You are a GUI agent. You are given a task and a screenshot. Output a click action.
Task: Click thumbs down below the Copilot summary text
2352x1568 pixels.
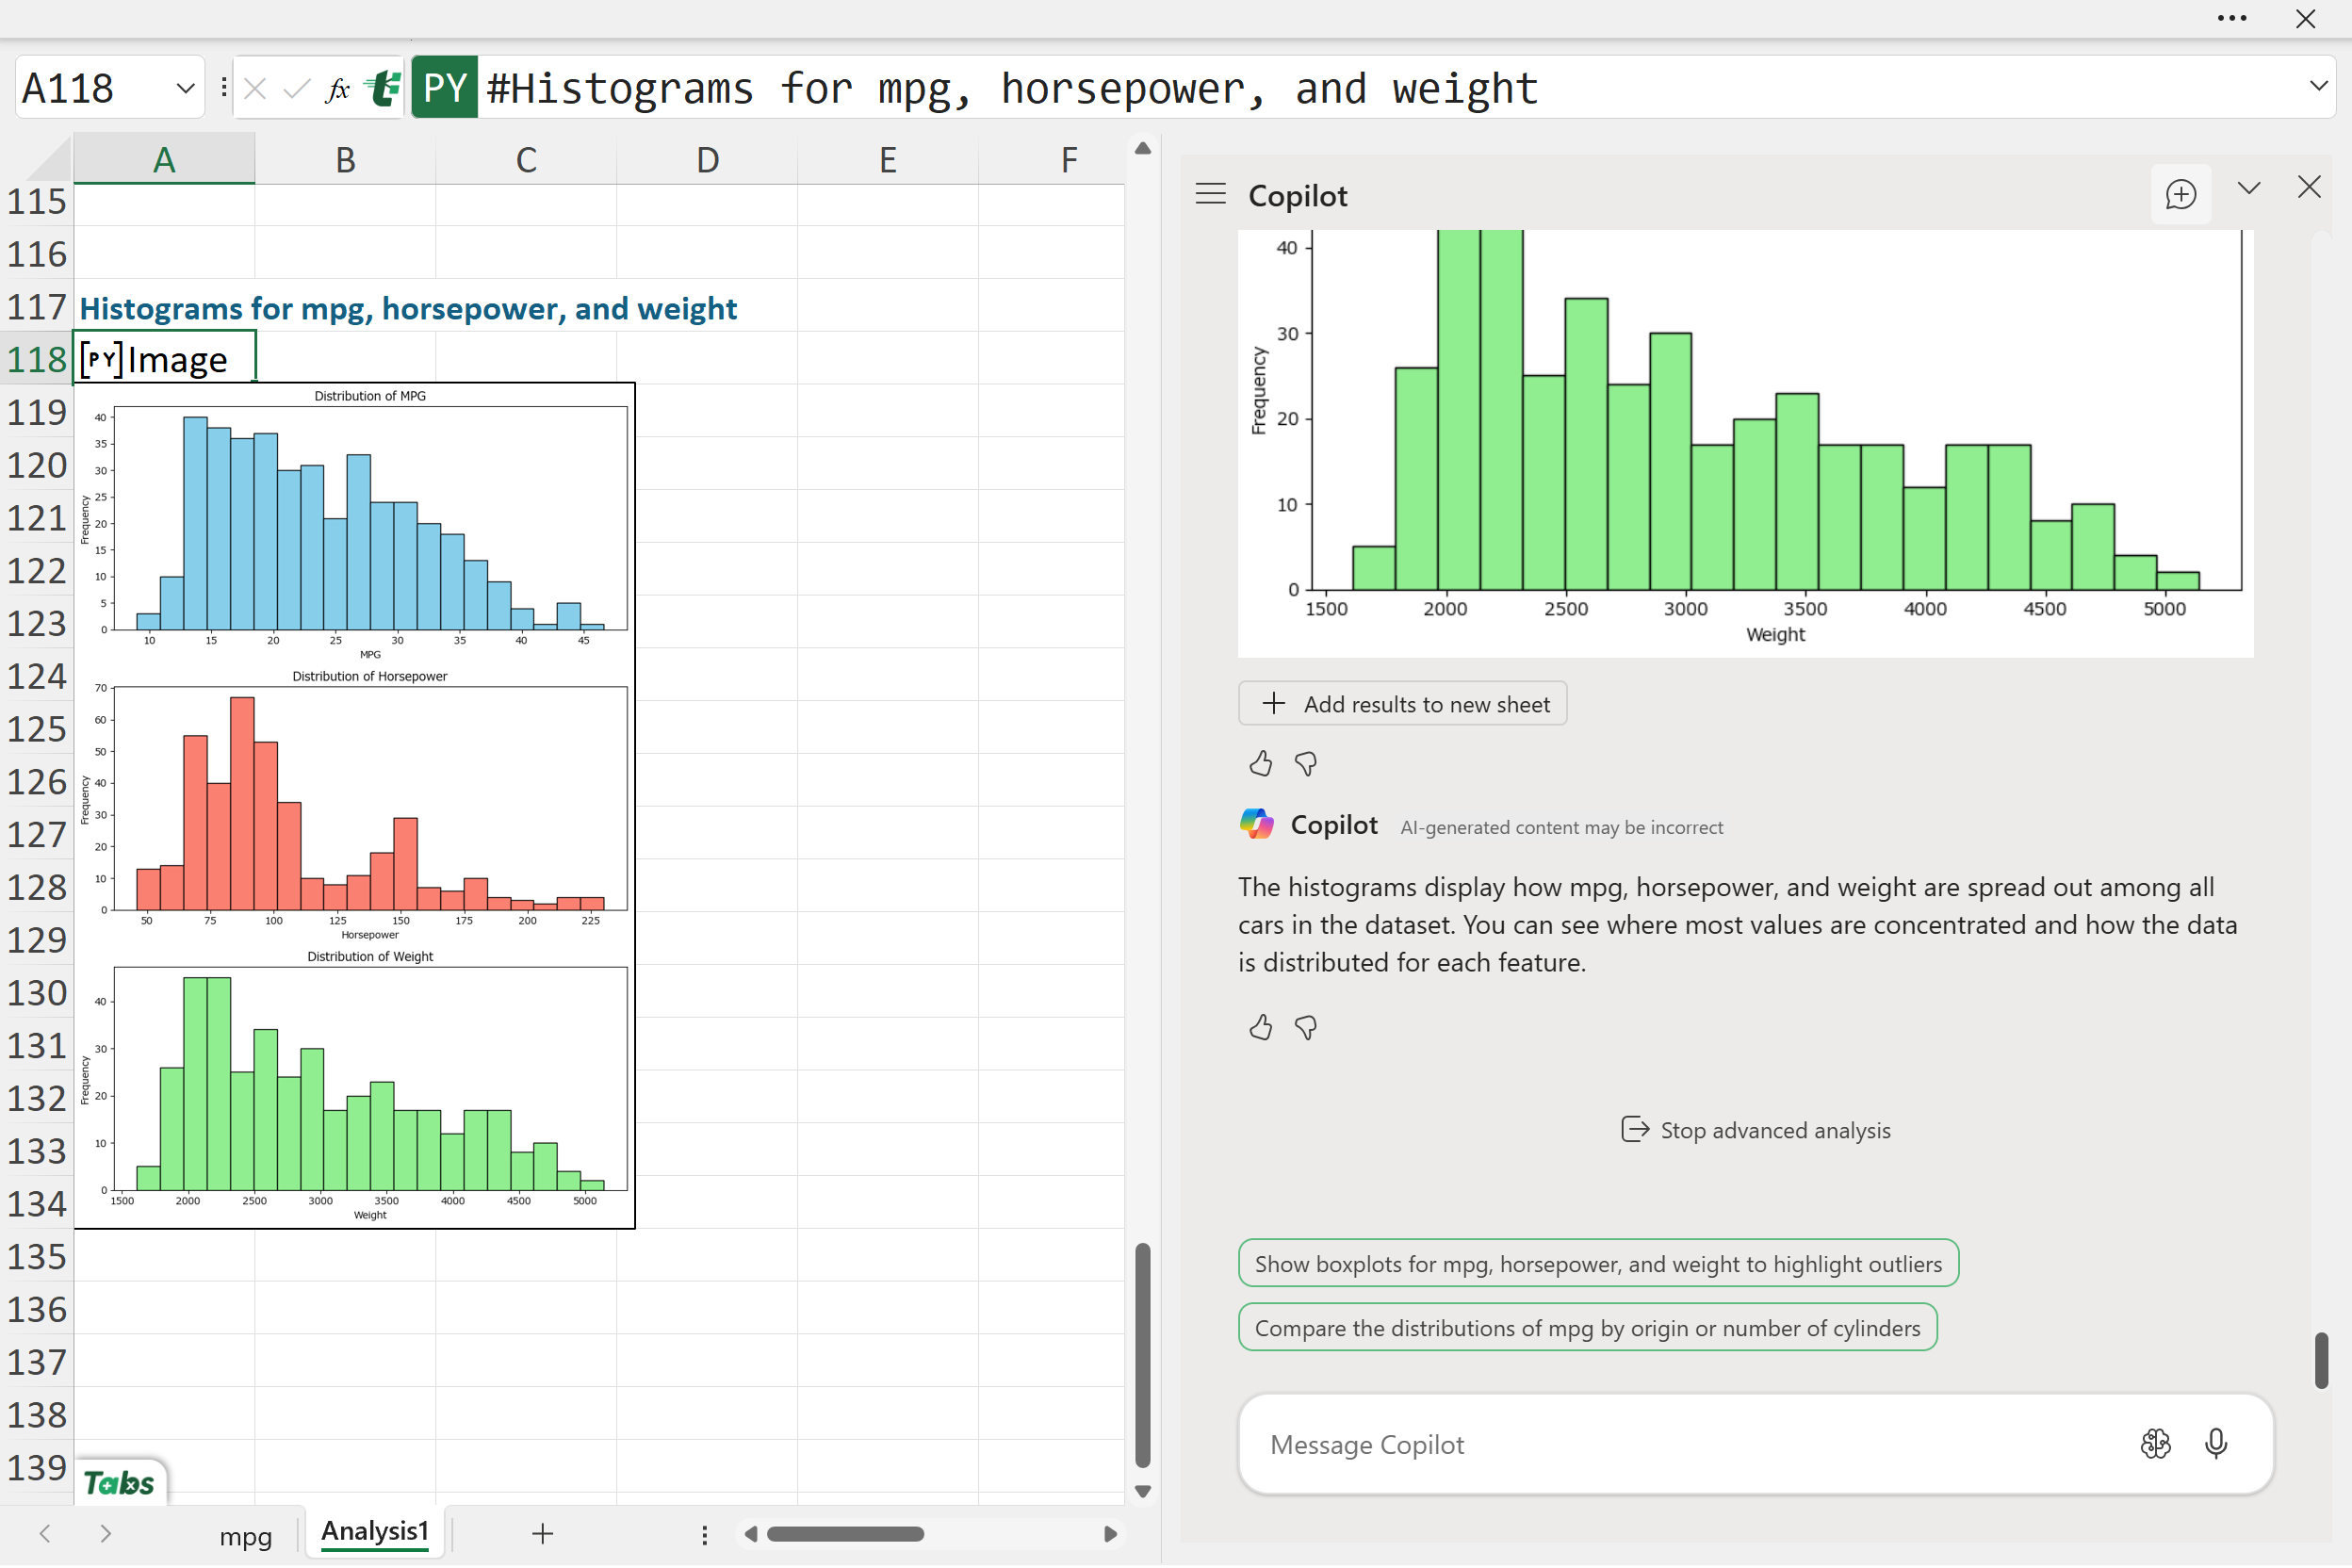click(x=1305, y=1027)
